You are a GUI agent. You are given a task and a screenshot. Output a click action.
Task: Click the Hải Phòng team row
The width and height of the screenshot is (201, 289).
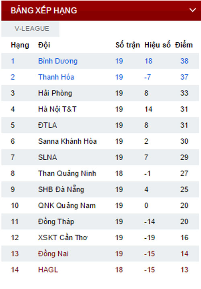click(100, 93)
